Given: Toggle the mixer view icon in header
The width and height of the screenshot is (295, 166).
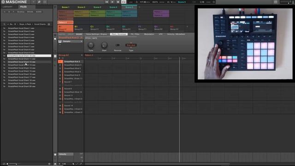Looking at the screenshot, I should pyautogui.click(x=45, y=2).
